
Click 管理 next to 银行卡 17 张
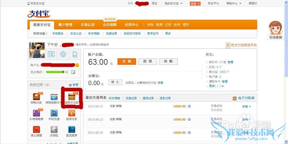(x=230, y=62)
